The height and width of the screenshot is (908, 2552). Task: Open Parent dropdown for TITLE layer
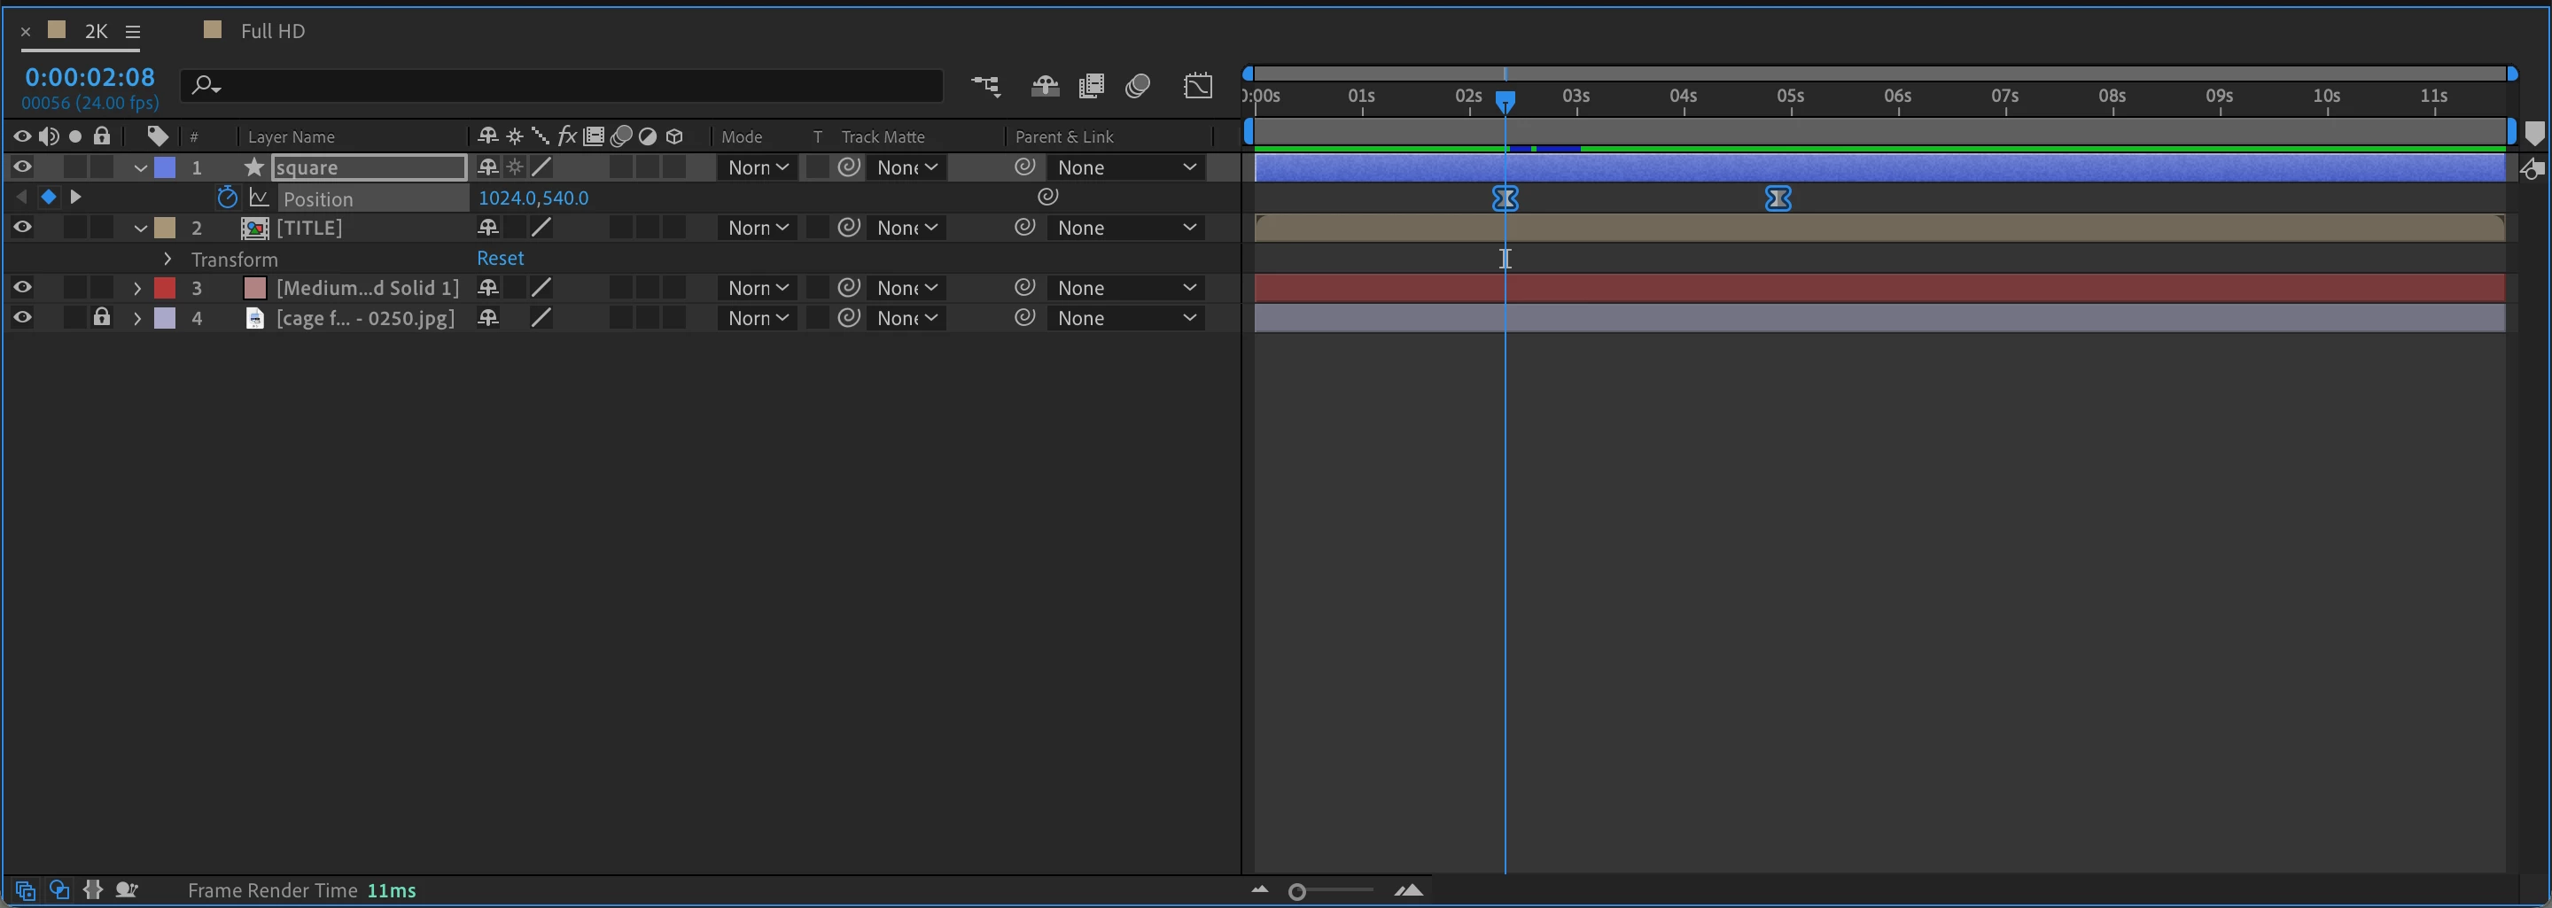pos(1126,228)
